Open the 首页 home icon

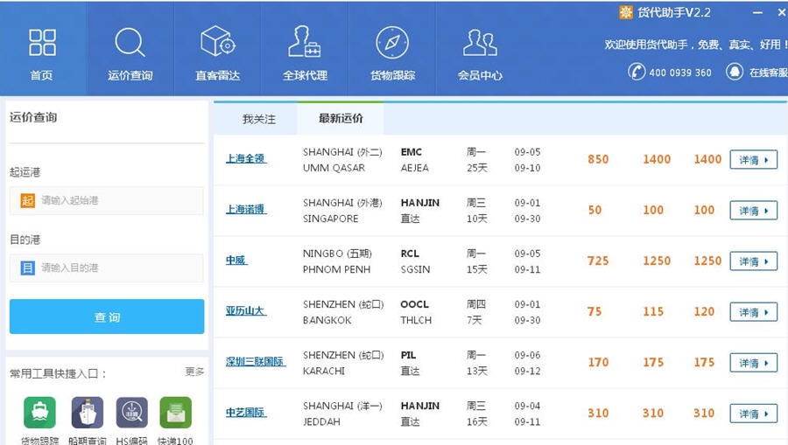tap(42, 42)
